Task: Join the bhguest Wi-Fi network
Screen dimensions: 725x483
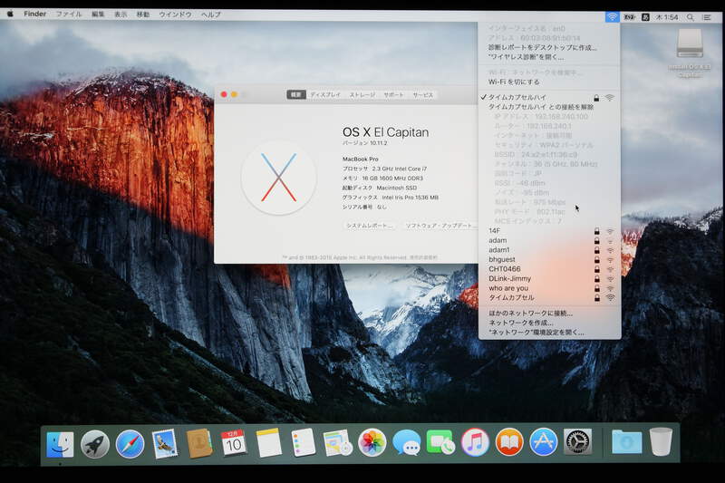Action: (x=501, y=259)
